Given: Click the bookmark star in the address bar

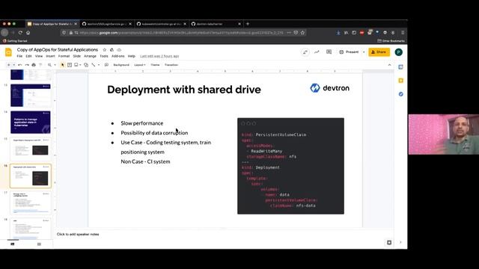Looking at the screenshot, I should point(302,33).
